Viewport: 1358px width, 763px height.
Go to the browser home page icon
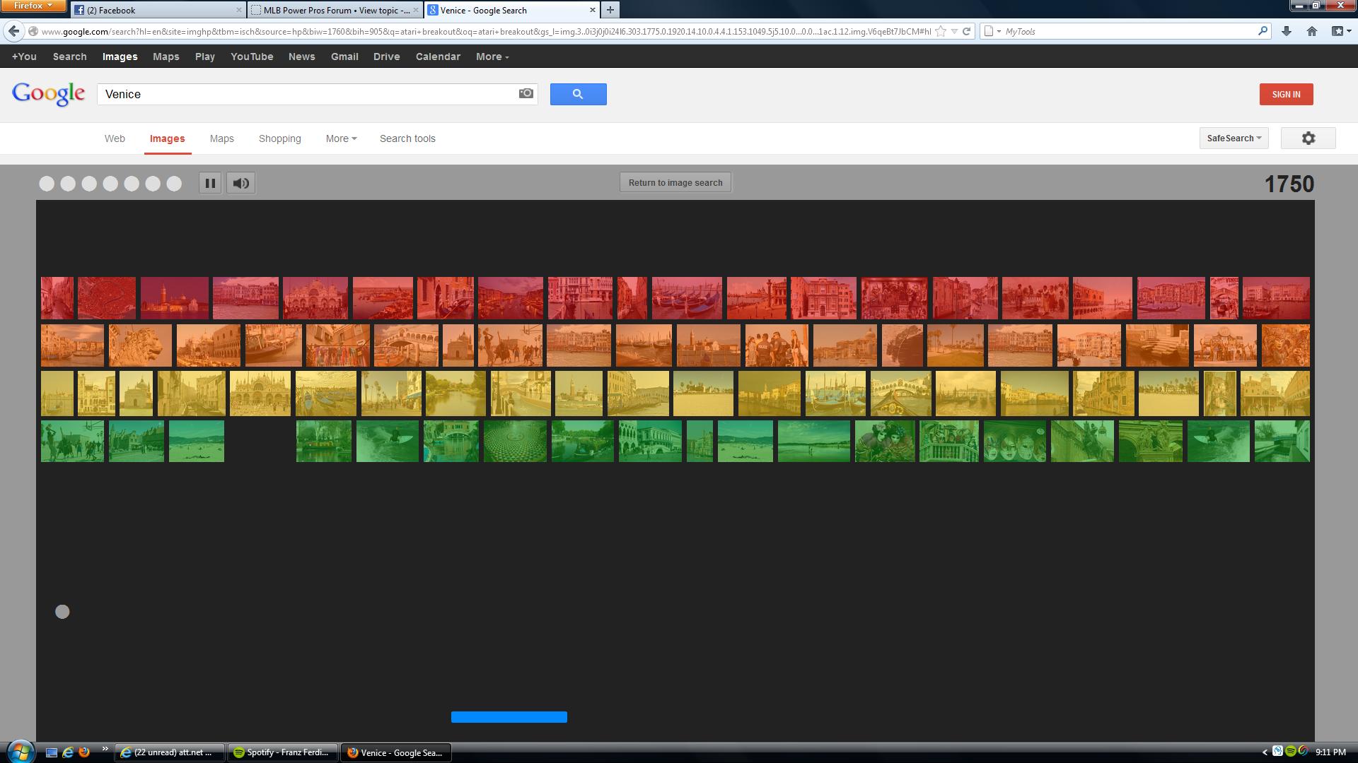click(1312, 31)
